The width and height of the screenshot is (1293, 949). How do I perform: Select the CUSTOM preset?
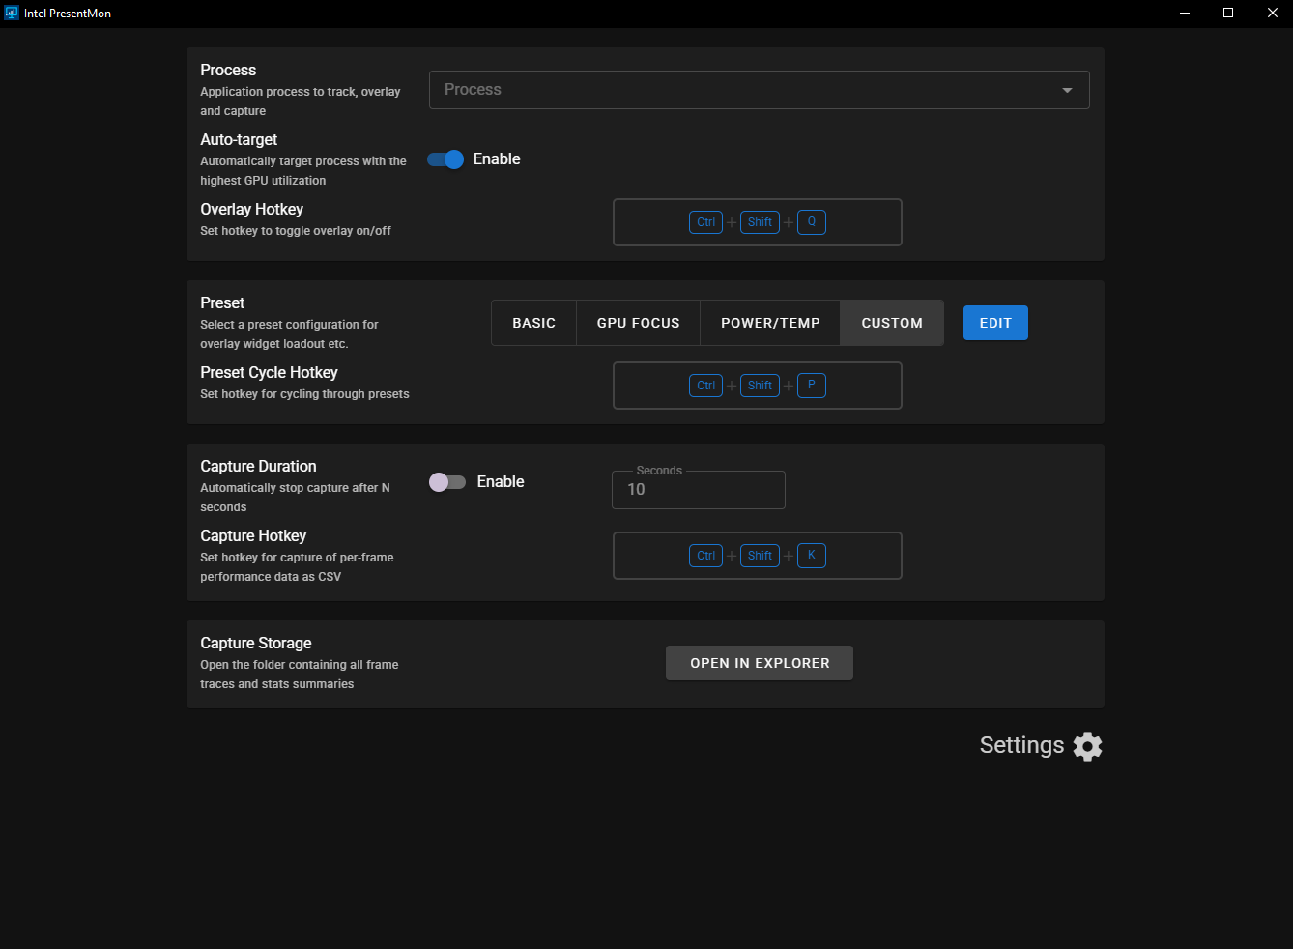click(x=892, y=323)
